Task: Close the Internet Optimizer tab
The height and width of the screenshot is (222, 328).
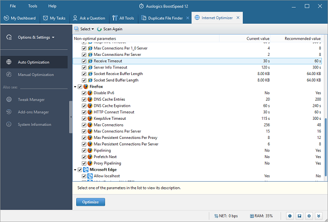Action: tap(238, 18)
